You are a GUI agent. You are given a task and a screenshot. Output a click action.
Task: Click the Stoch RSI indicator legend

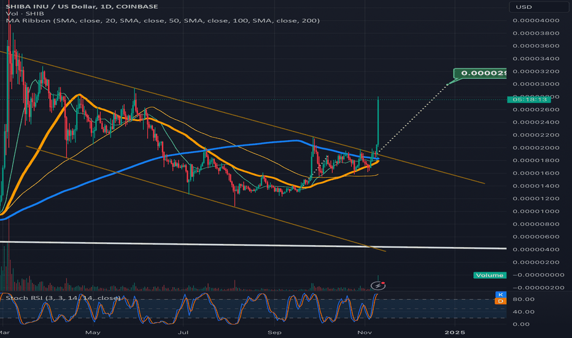(63, 298)
